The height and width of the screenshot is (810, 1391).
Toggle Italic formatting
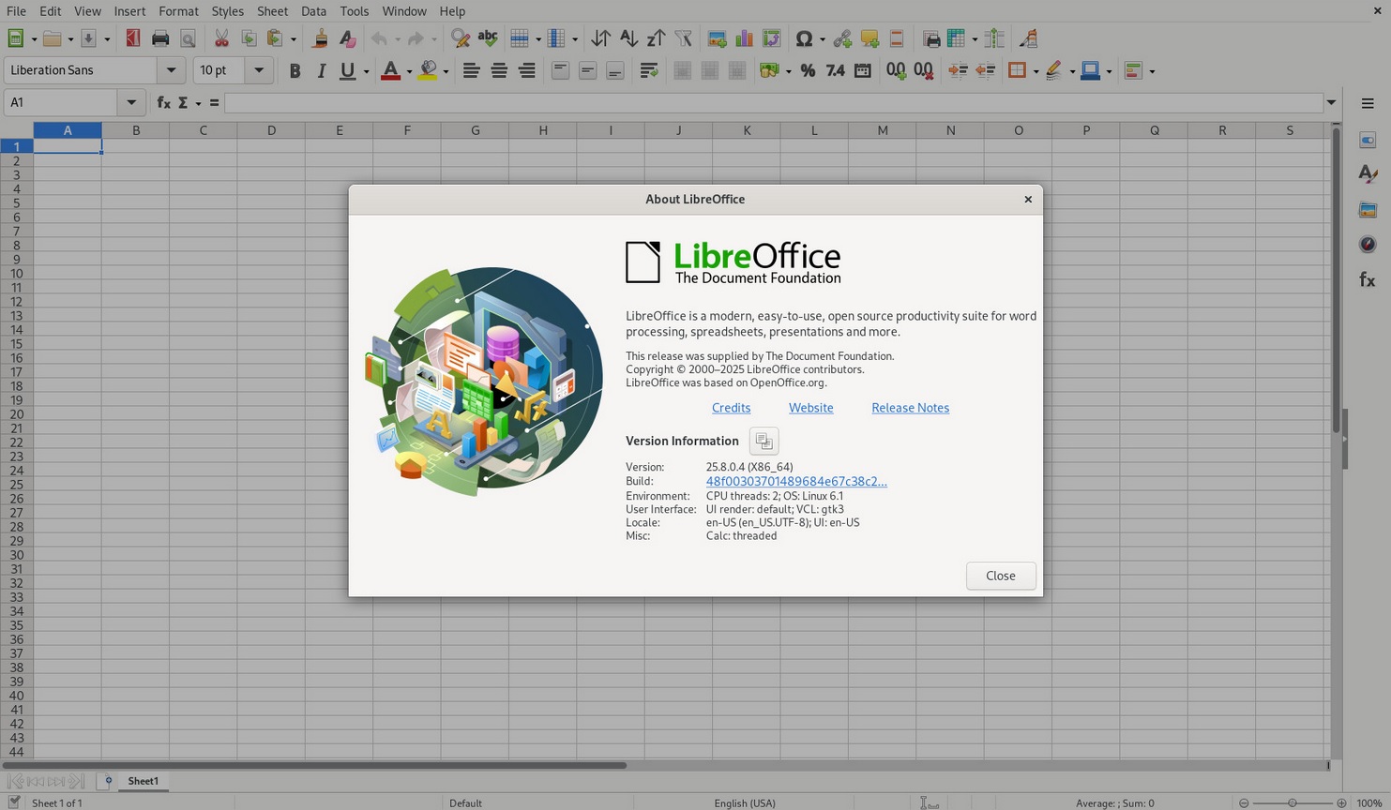[322, 70]
